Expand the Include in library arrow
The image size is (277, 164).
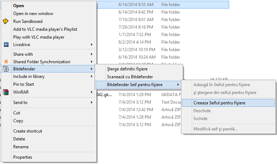click(91, 76)
